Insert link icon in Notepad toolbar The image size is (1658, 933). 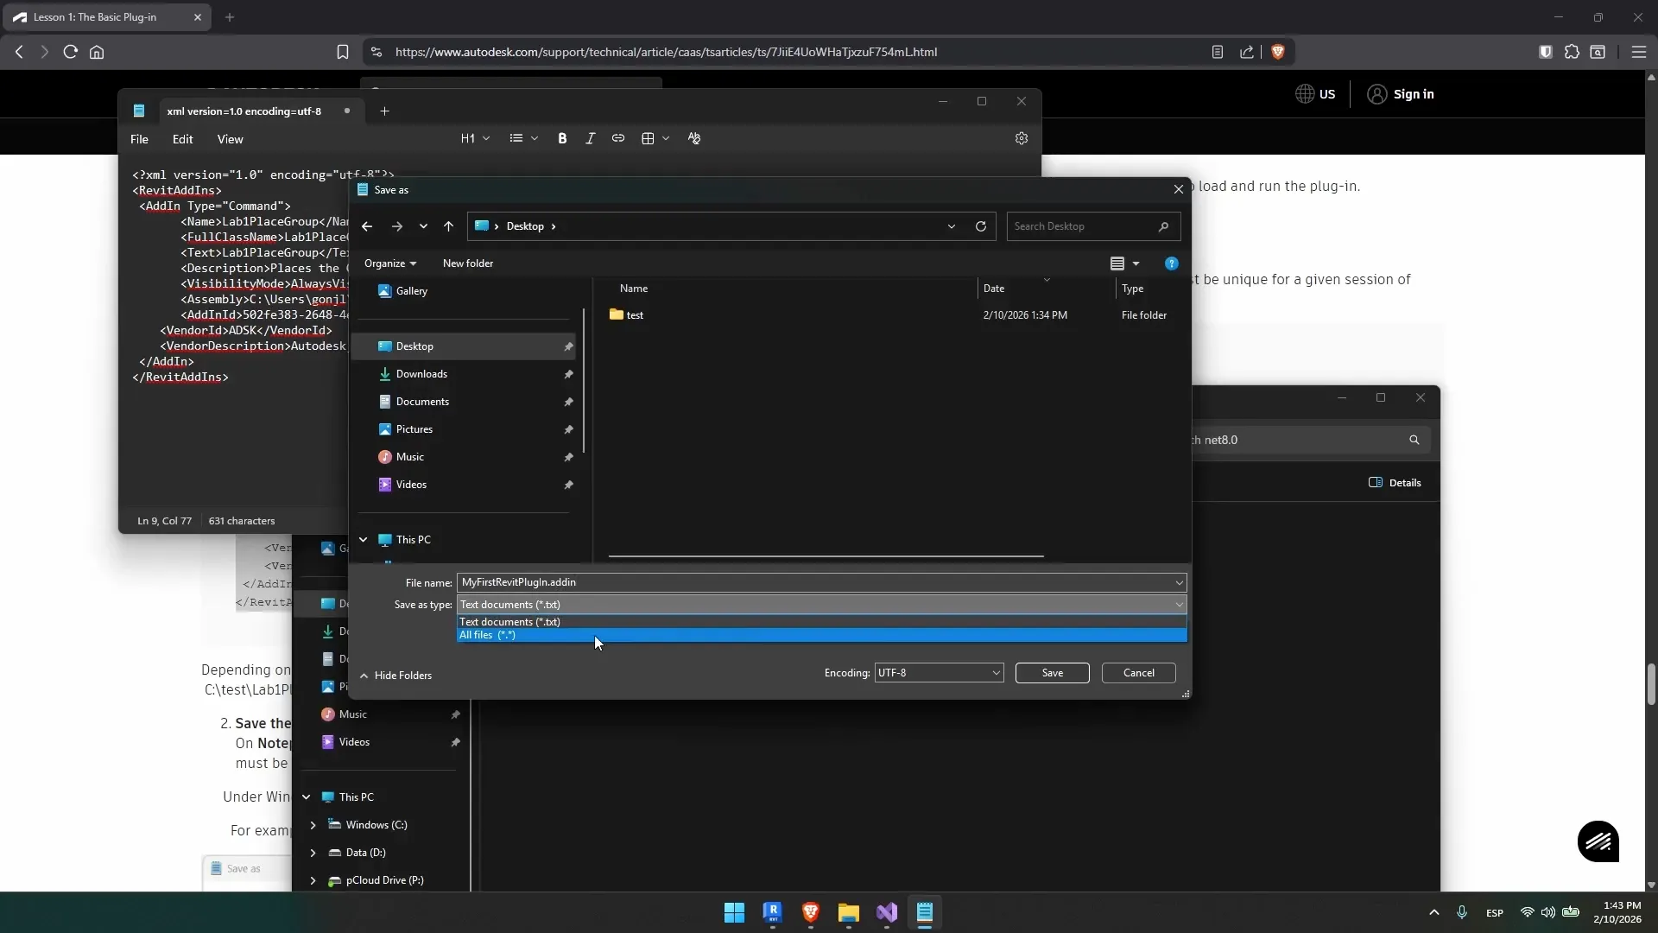pos(618,138)
